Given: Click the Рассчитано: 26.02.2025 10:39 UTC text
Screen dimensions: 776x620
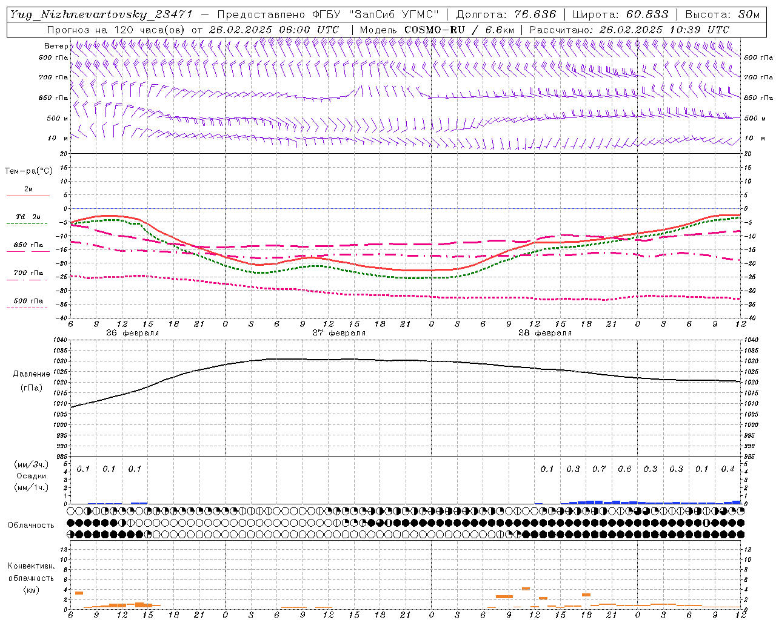Looking at the screenshot, I should [629, 30].
